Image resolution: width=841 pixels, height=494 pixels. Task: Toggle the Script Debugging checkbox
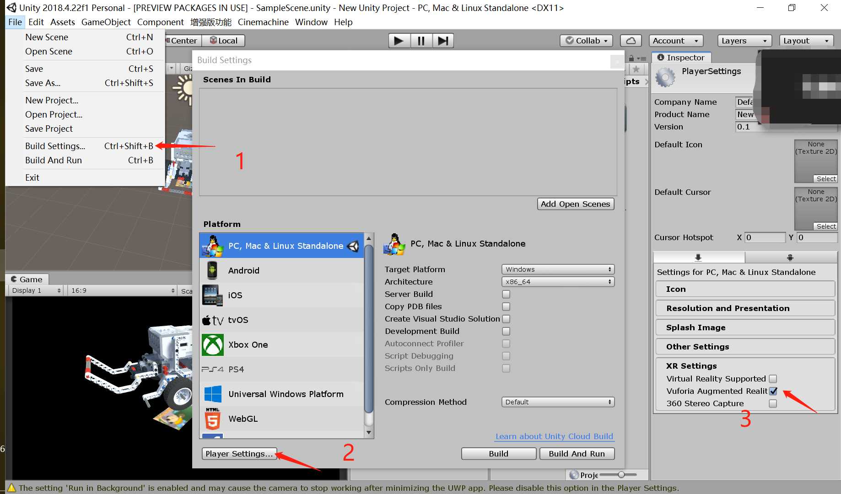506,356
